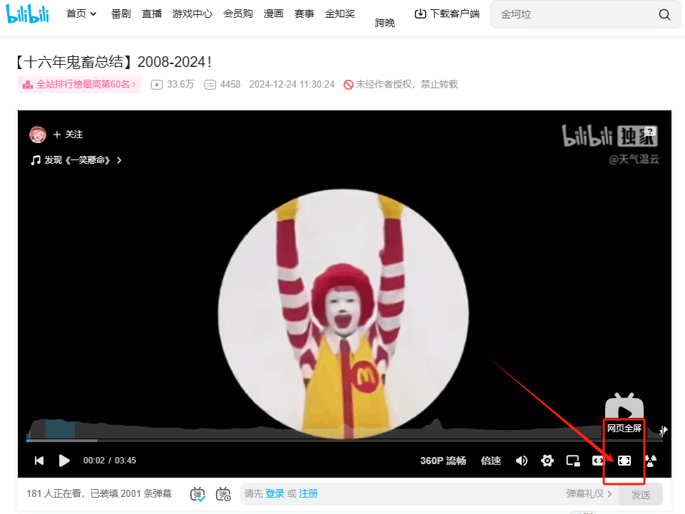
Task: Open the bilibili logo homepage
Action: point(27,14)
